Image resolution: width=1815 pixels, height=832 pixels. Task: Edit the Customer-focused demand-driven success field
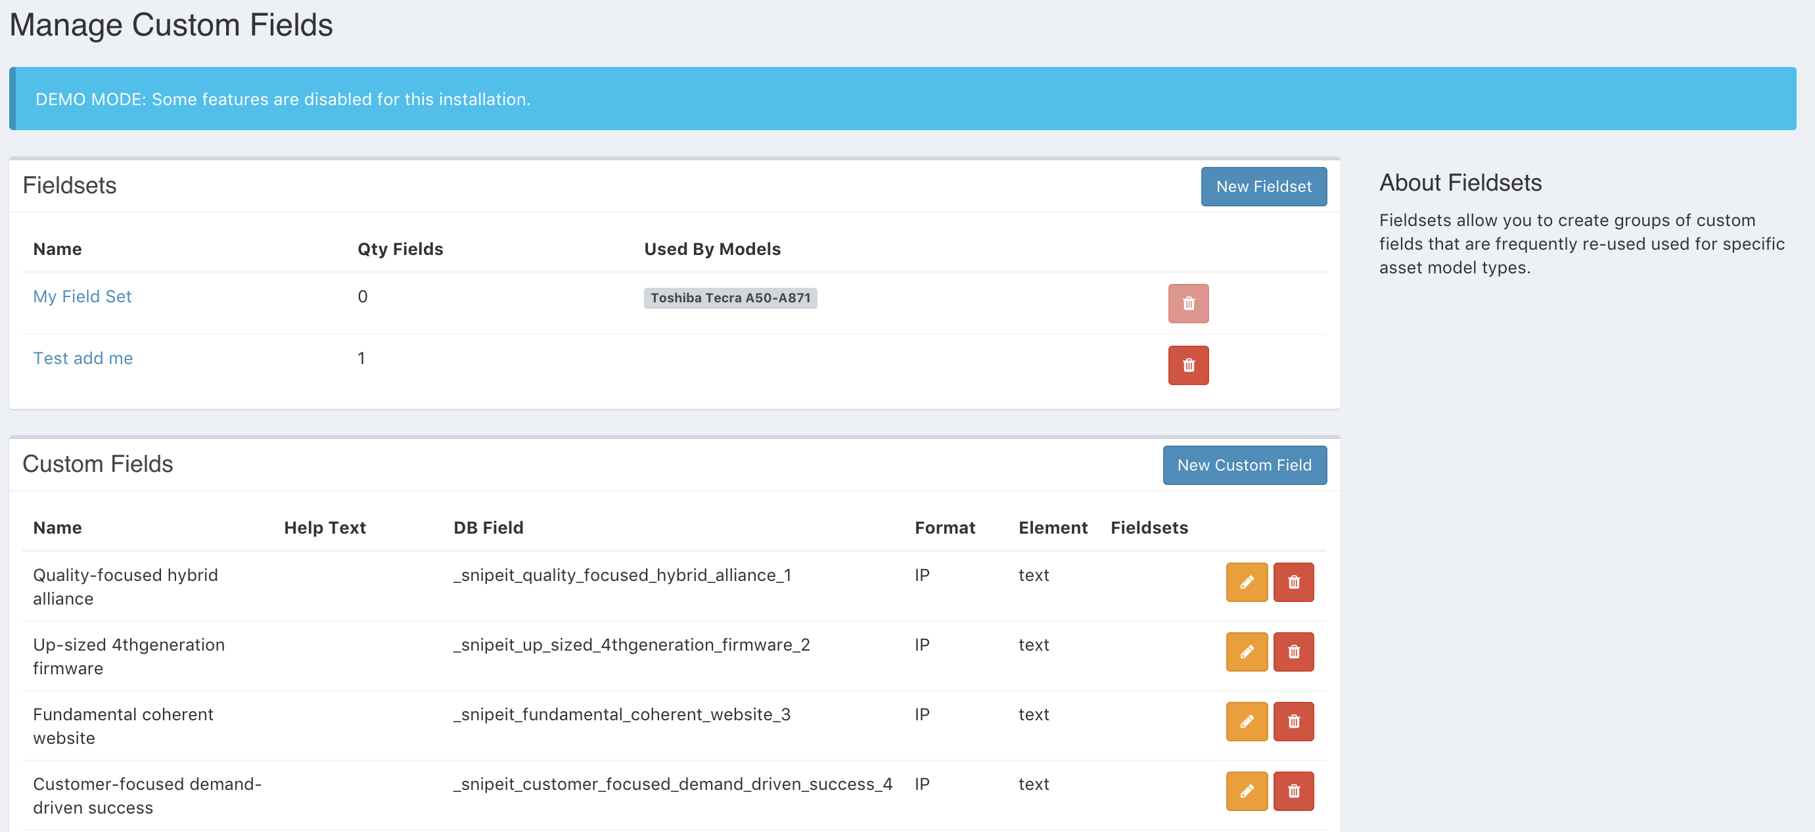[x=1247, y=791]
